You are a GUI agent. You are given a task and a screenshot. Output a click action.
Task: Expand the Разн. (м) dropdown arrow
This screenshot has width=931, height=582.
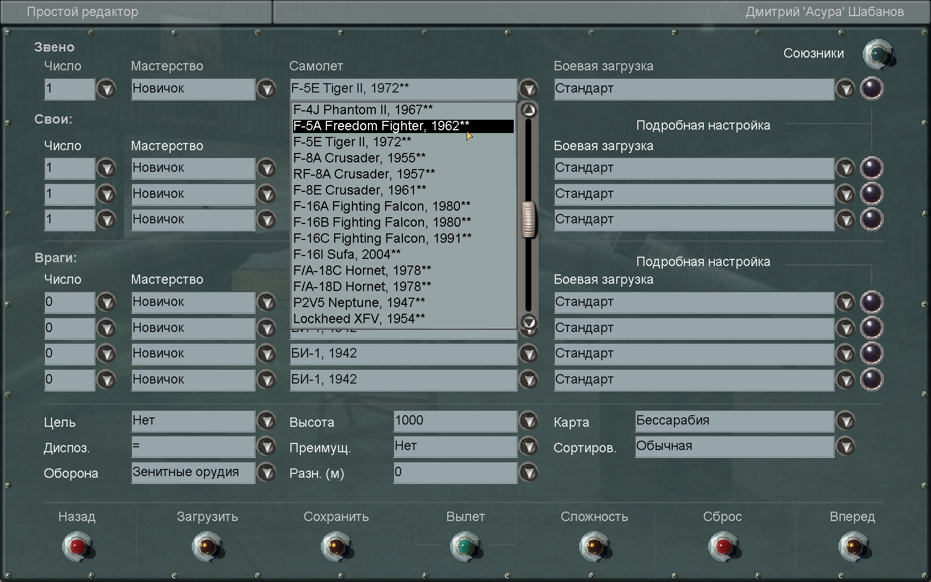tap(529, 472)
